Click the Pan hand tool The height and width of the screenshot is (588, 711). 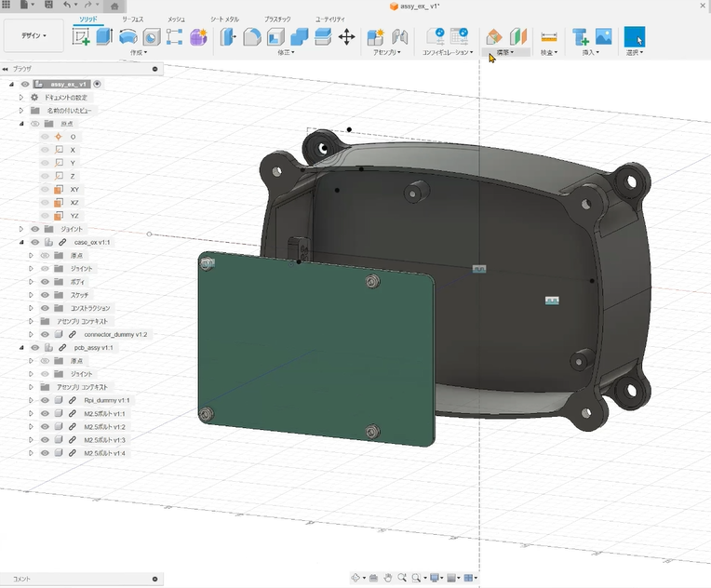(x=387, y=578)
